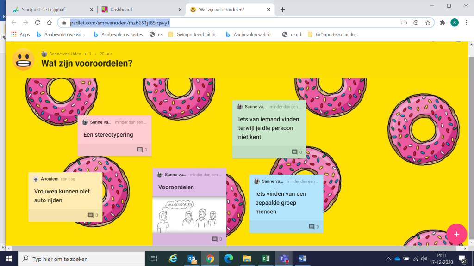Open Chrome three-dot menu
Viewport: 474px width, 266px height.
[466, 23]
